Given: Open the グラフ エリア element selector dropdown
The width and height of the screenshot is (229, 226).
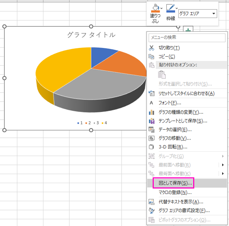Looking at the screenshot, I should pos(214,14).
